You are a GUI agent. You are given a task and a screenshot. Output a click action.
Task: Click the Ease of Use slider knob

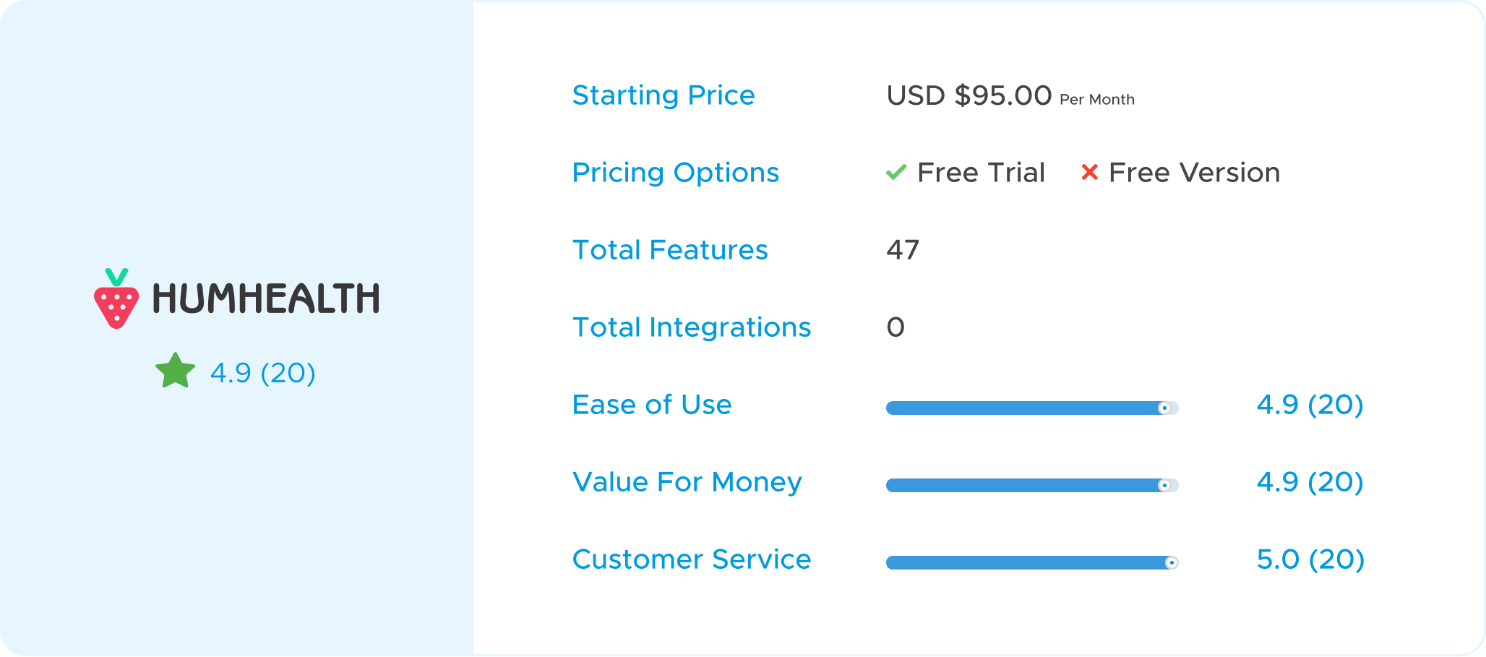tap(1164, 408)
